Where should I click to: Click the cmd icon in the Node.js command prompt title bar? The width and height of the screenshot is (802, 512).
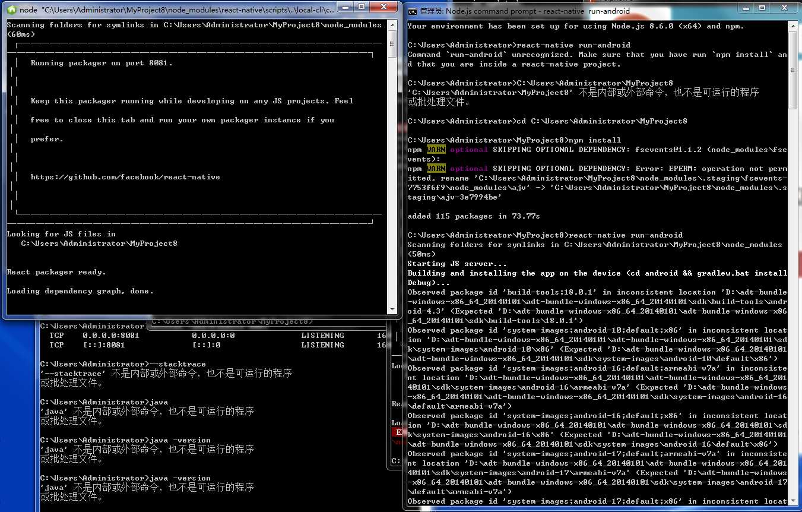click(413, 11)
